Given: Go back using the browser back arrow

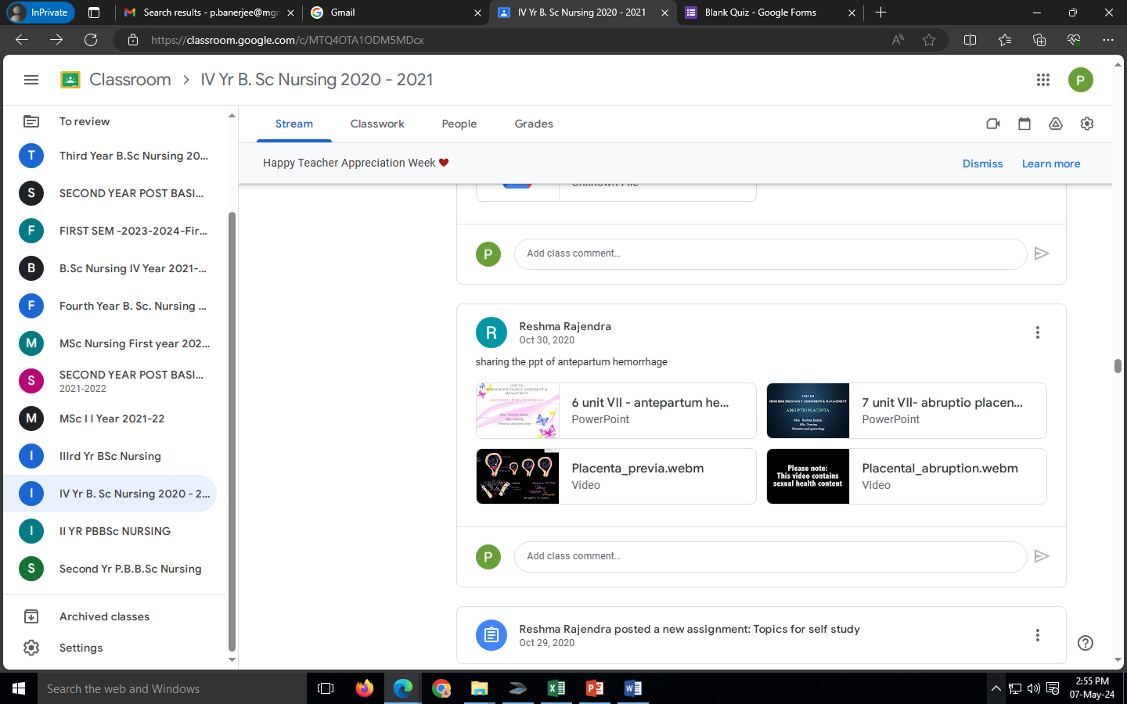Looking at the screenshot, I should 22,40.
